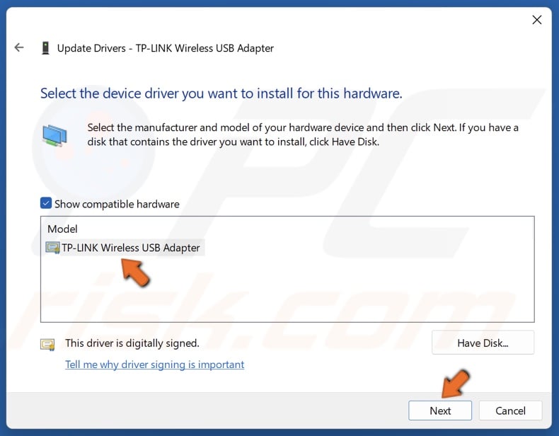559x436 pixels.
Task: Click the Model column header
Action: tap(62, 229)
